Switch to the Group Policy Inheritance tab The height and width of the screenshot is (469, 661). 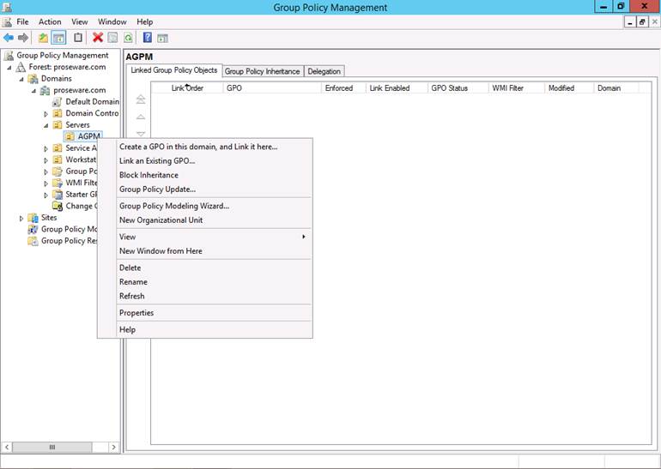pyautogui.click(x=262, y=71)
